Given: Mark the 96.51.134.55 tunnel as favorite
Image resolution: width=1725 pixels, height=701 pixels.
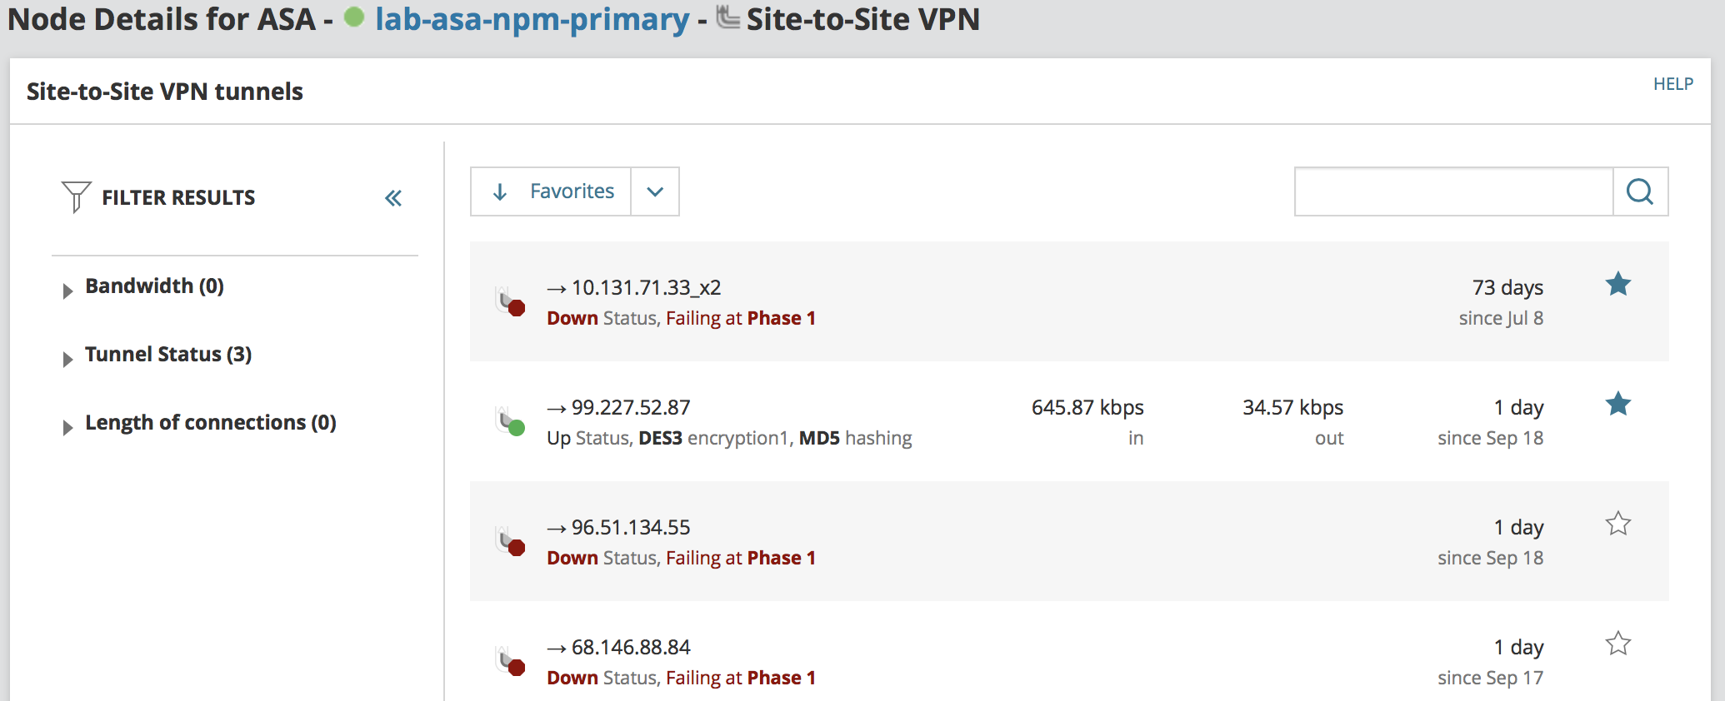Looking at the screenshot, I should pos(1617,524).
